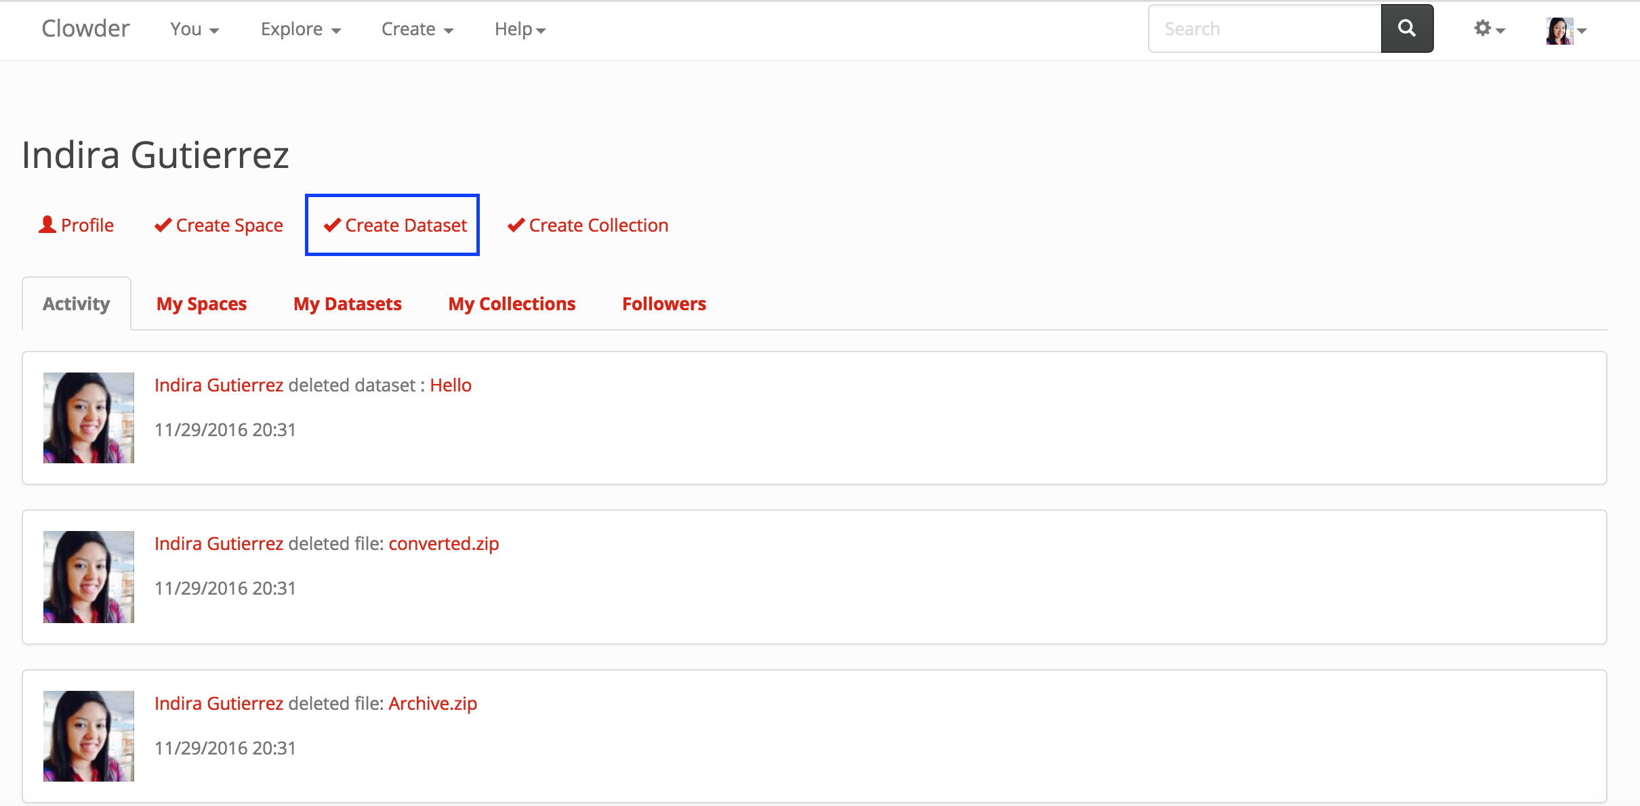Open the deleted dataset Hello link
Image resolution: width=1640 pixels, height=806 pixels.
coord(451,385)
